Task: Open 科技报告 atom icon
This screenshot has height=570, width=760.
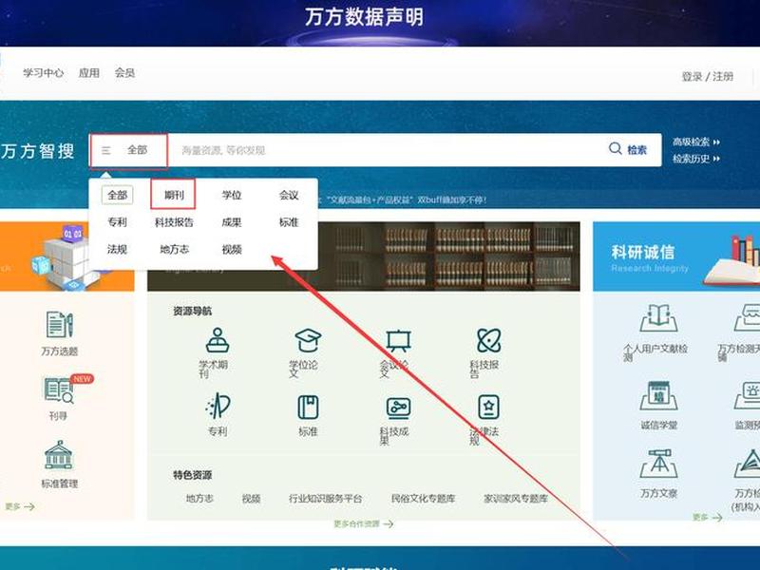Action: click(488, 340)
